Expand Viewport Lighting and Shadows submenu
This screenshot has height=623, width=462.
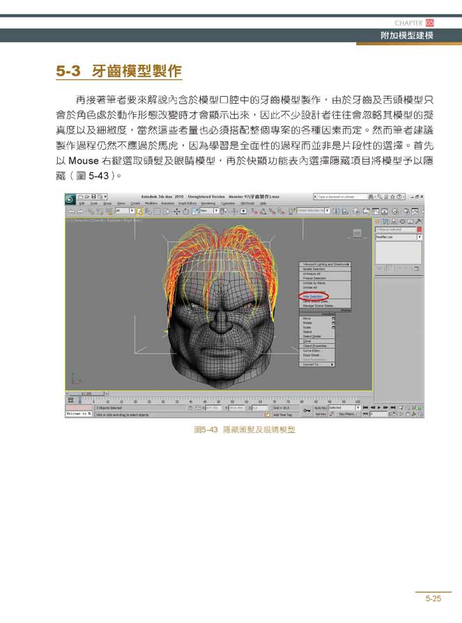click(x=325, y=265)
